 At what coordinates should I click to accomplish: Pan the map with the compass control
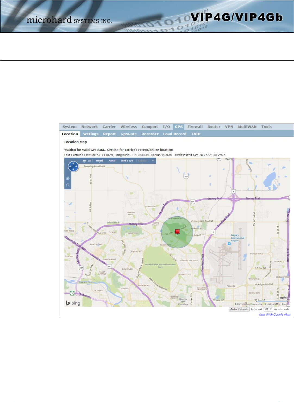tap(73, 166)
